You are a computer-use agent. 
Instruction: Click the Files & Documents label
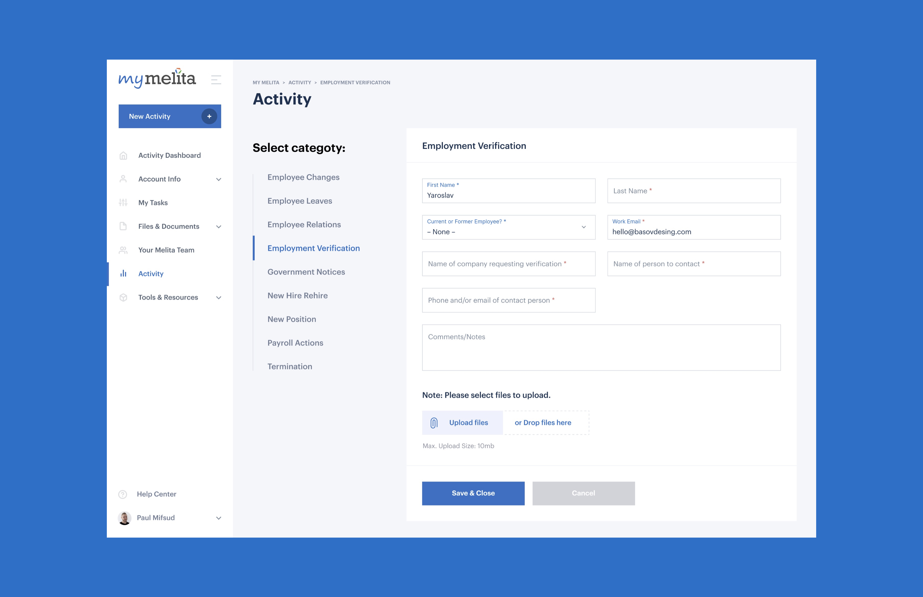coord(169,226)
